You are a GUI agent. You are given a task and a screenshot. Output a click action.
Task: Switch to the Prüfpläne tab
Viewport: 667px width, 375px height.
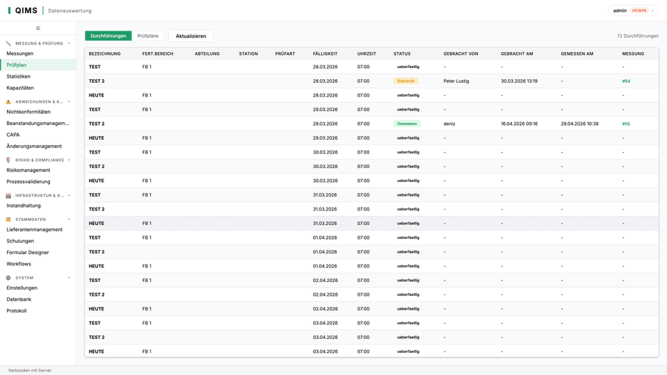click(148, 35)
